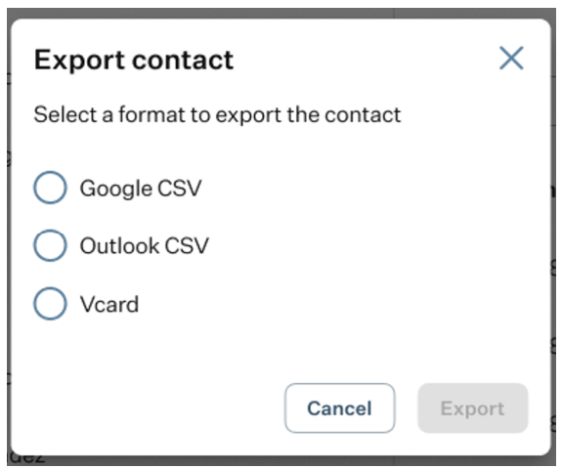Select the Outlook CSV radio button
562x469 pixels.
tap(50, 245)
